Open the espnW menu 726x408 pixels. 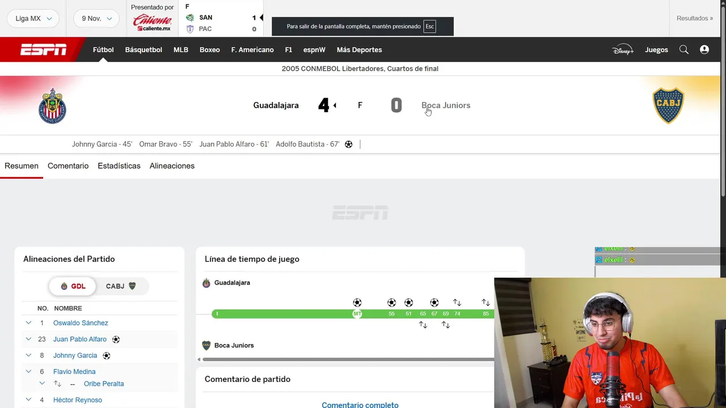(314, 50)
